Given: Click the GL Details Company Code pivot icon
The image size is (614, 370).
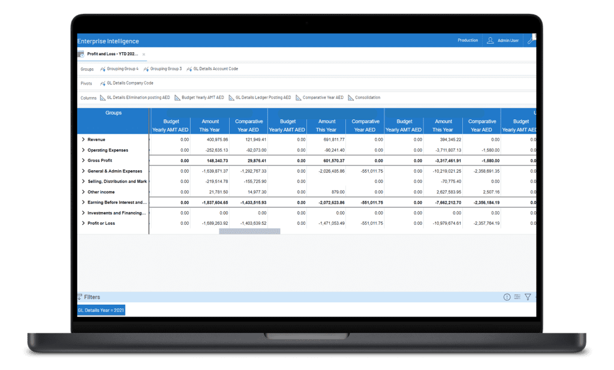Looking at the screenshot, I should (103, 83).
